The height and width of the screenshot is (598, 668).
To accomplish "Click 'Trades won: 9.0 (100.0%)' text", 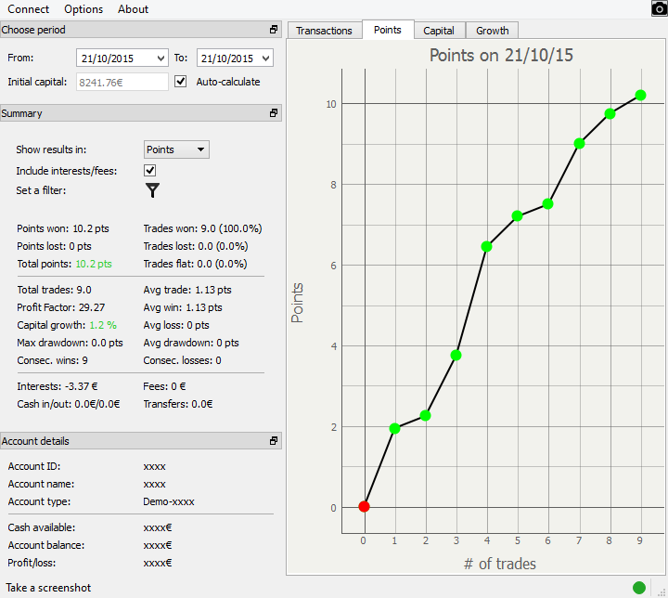I will coord(202,228).
